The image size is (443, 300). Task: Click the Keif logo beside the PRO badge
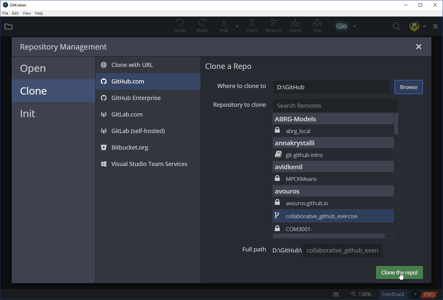[x=415, y=294]
